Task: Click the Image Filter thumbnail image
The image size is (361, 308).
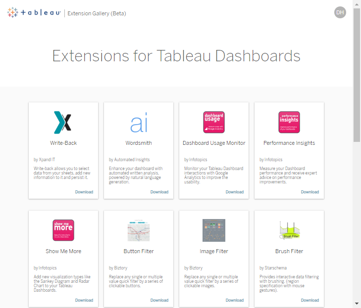Action: click(214, 230)
